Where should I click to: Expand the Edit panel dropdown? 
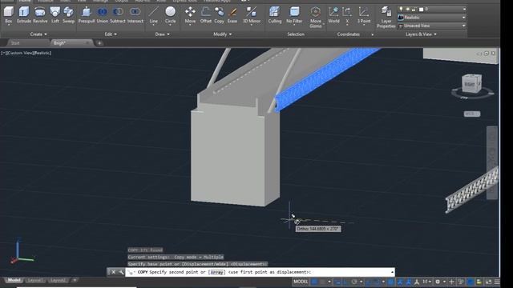[111, 34]
